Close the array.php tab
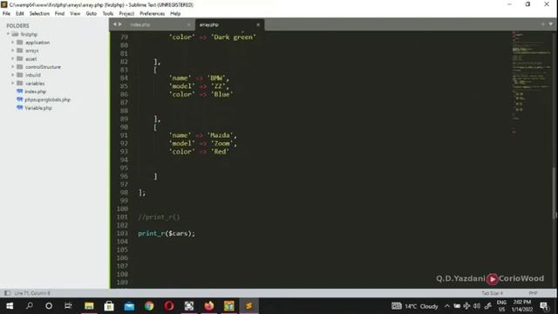The image size is (558, 314). 258,24
